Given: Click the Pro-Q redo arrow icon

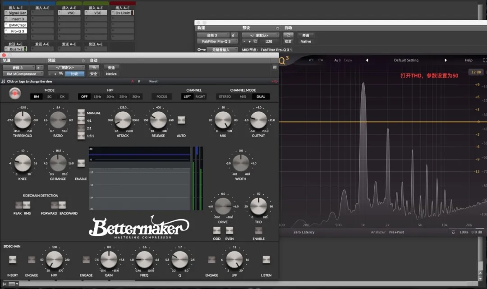Looking at the screenshot, I should 321,60.
